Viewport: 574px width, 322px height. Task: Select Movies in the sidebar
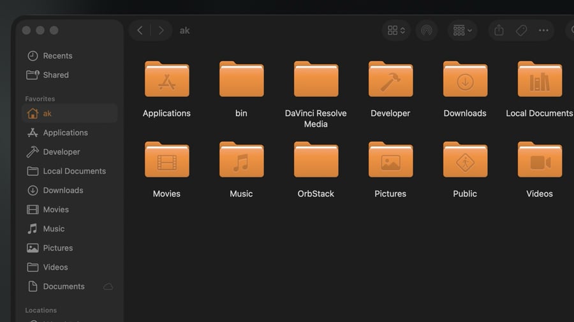pos(70,209)
